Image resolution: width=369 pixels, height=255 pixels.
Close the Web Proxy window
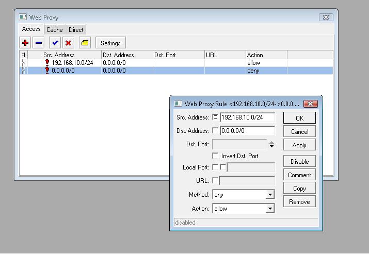pos(326,17)
